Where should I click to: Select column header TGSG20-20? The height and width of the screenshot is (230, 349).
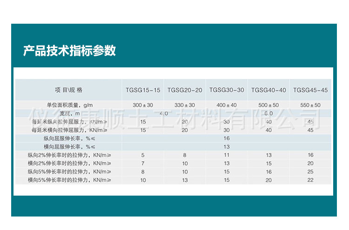185,90
